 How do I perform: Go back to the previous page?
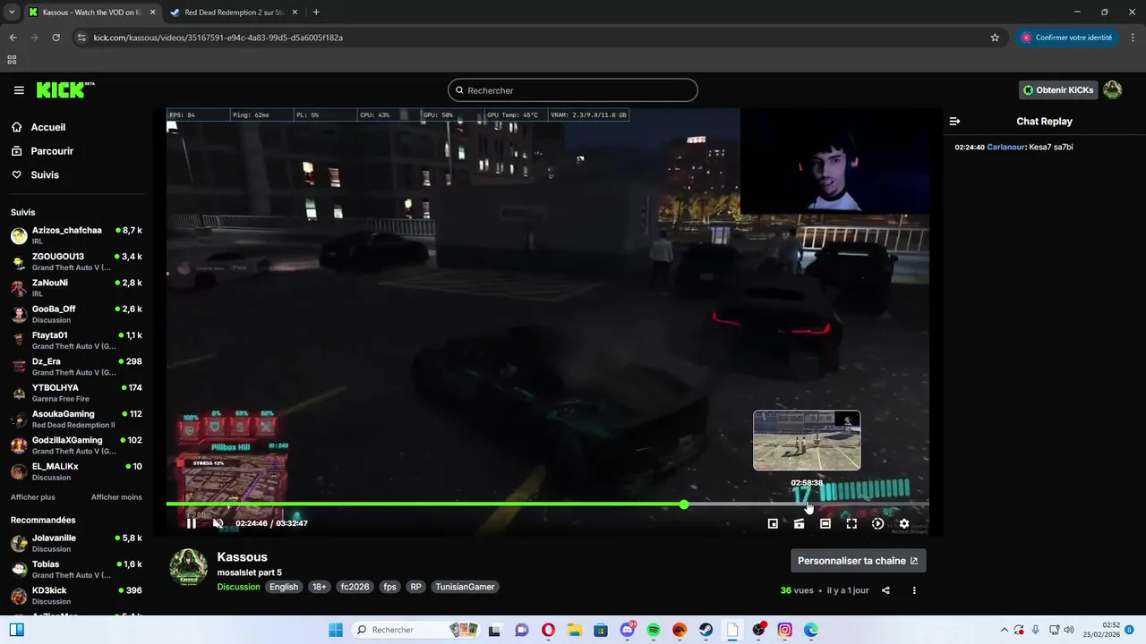tap(13, 38)
